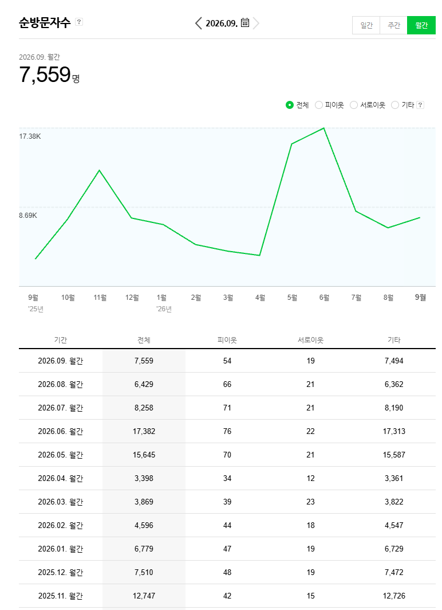Open help icon next to 기타 option
Screen dimensions: 442x610
point(420,105)
